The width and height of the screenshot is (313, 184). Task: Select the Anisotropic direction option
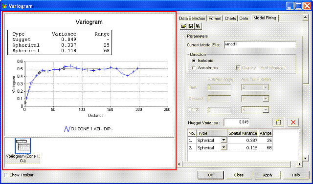(x=194, y=68)
